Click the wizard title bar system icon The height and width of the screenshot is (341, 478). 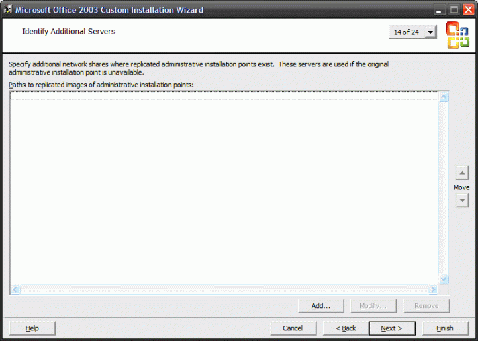7,10
